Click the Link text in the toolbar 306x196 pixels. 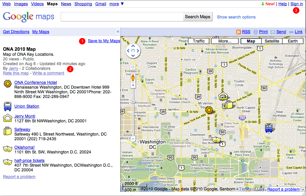point(299,32)
